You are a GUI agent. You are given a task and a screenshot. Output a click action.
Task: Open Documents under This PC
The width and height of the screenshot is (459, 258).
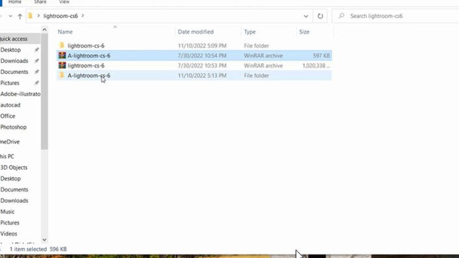tap(14, 190)
